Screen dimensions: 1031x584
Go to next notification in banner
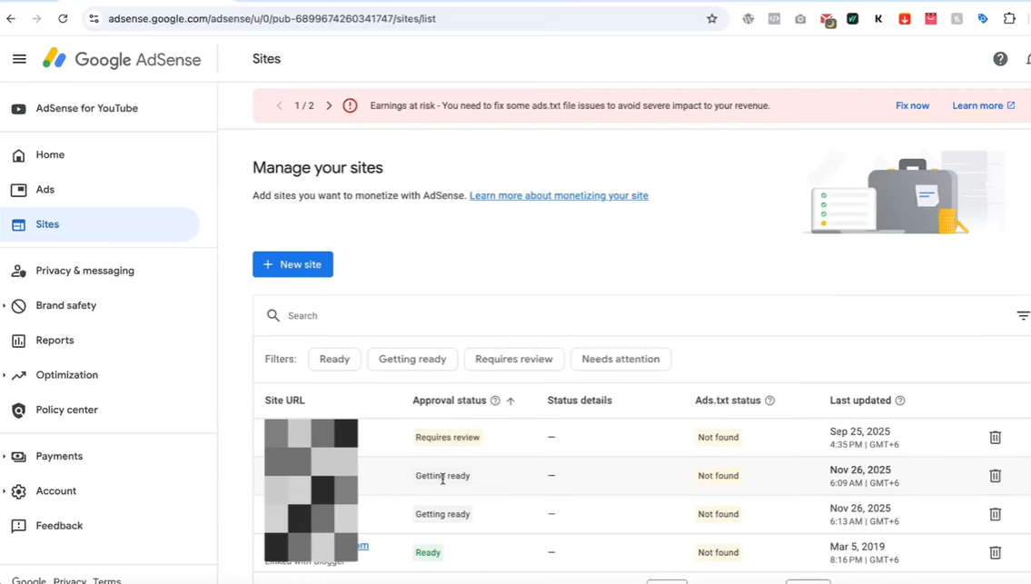[329, 105]
